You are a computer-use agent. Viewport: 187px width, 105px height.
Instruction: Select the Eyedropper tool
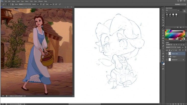point(163,23)
